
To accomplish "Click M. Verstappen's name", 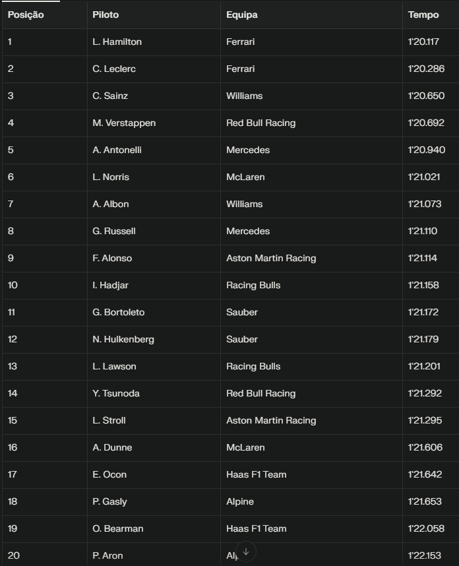I will click(124, 123).
